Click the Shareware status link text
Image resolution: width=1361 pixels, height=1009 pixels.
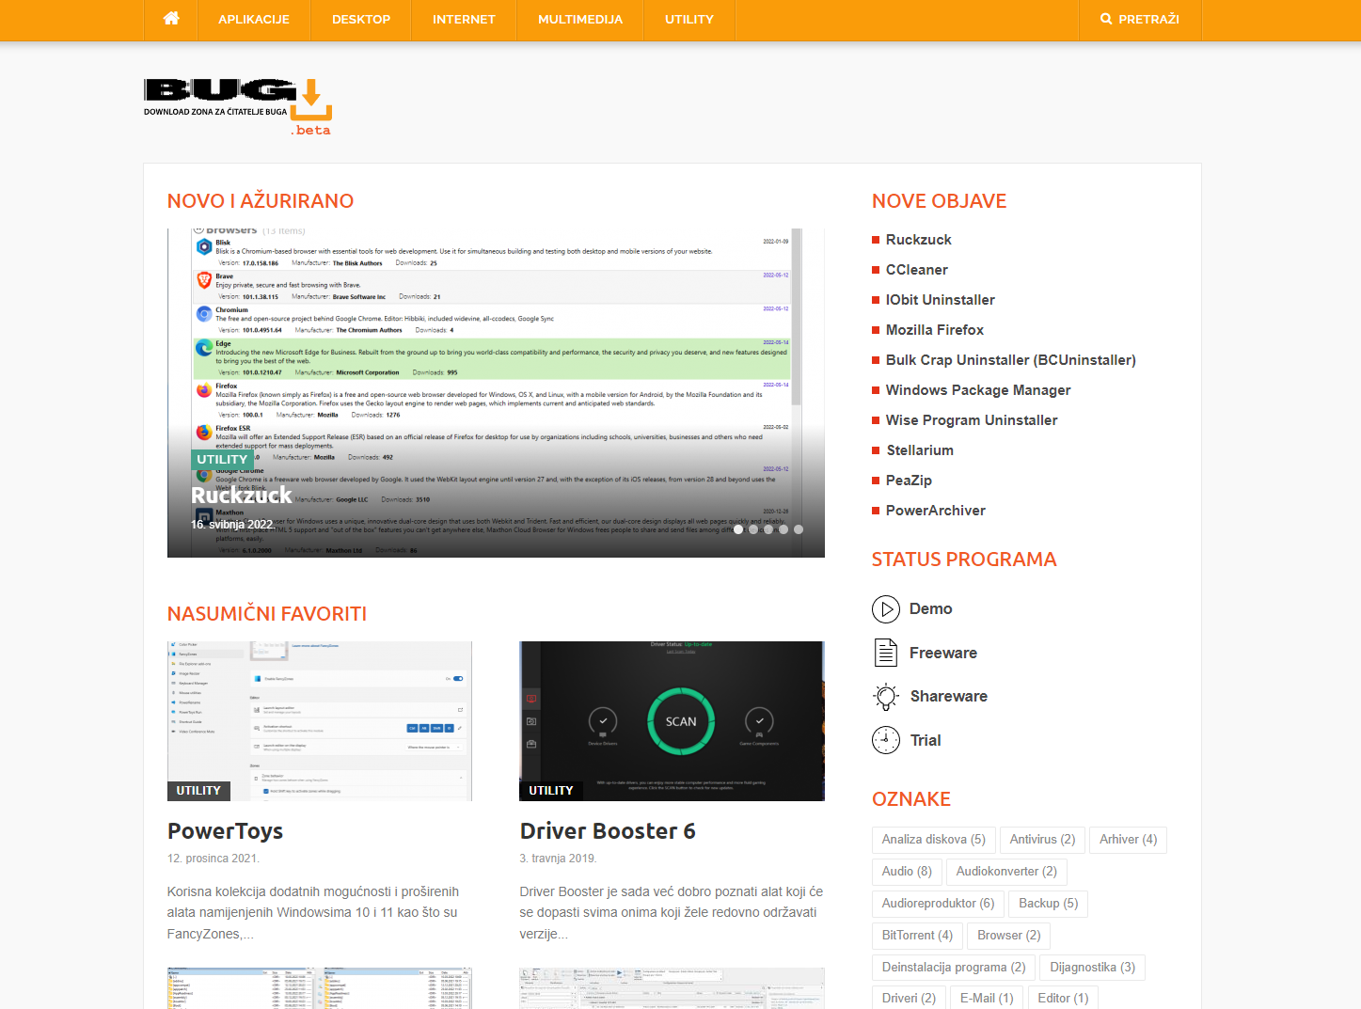pos(949,697)
